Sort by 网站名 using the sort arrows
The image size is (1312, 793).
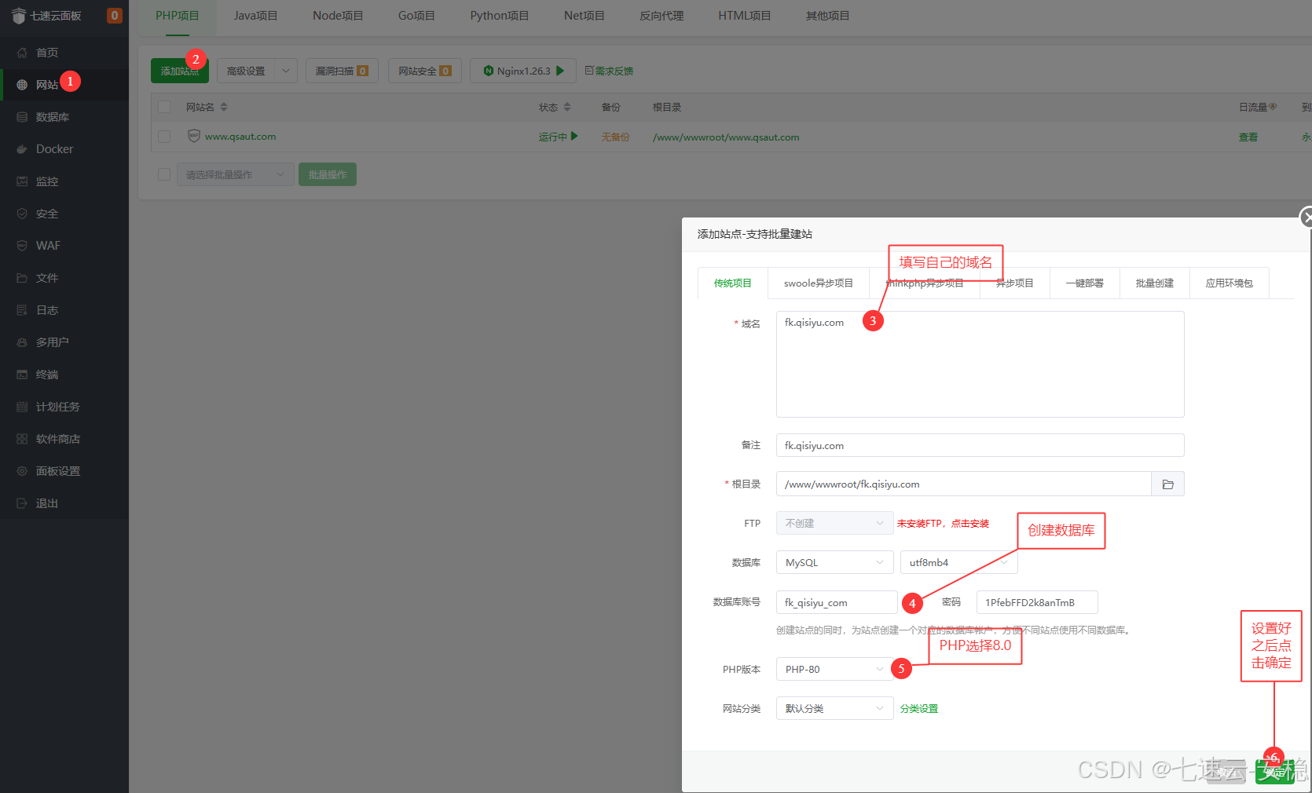click(x=224, y=107)
